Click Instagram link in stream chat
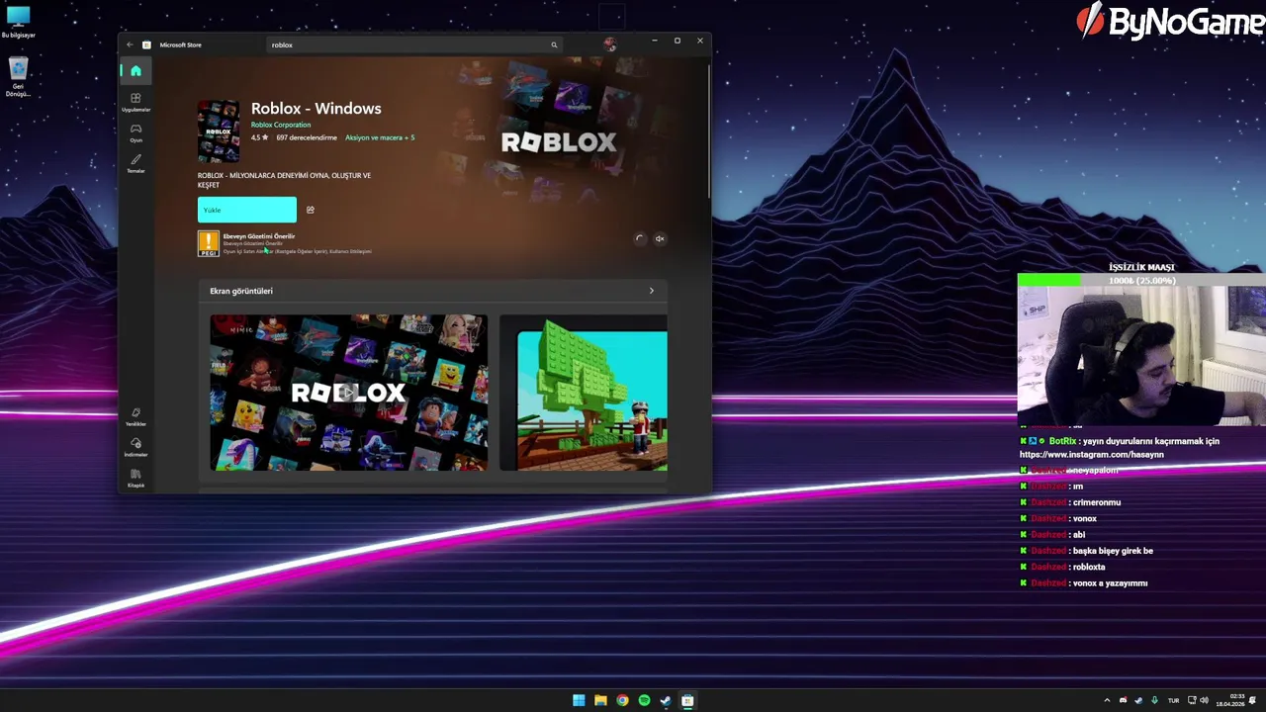1266x712 pixels. (1091, 455)
